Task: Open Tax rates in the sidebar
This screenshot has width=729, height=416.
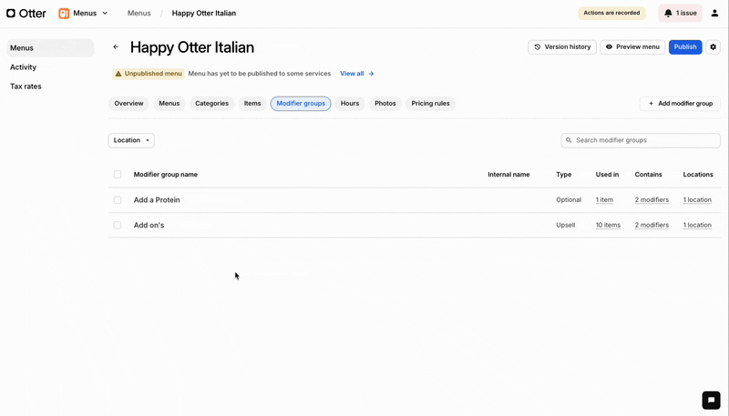Action: point(26,86)
